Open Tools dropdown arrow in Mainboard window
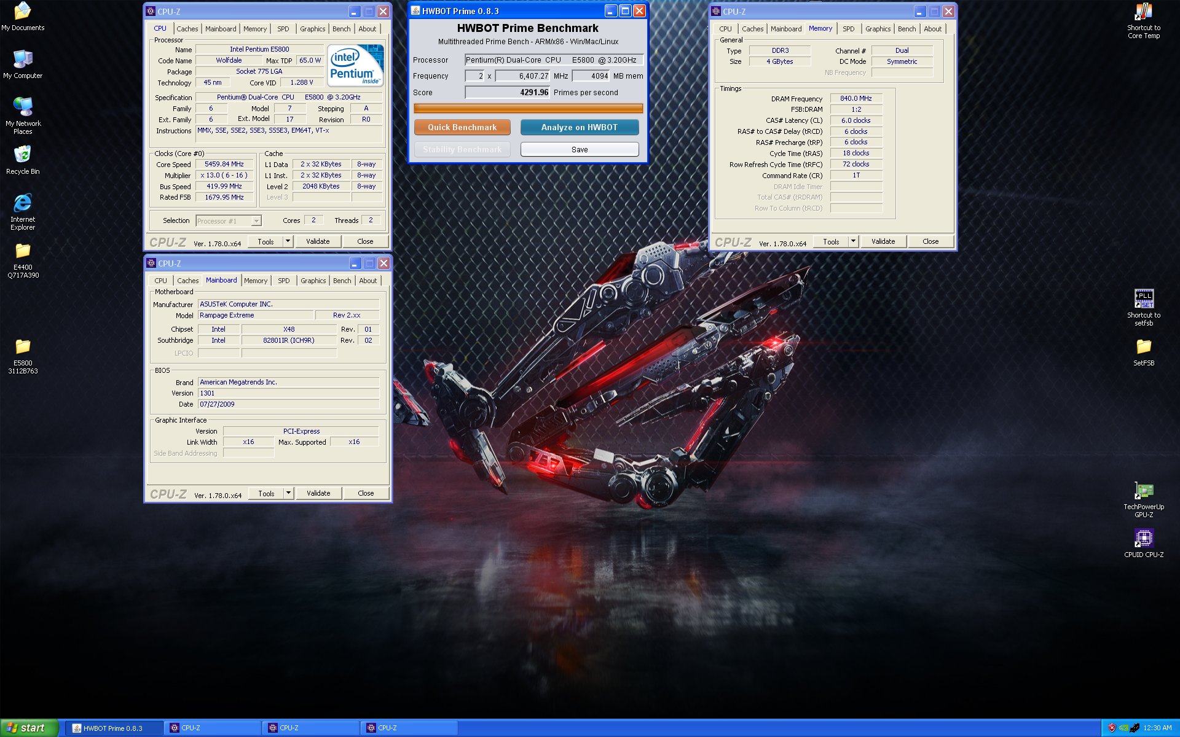 pyautogui.click(x=288, y=493)
